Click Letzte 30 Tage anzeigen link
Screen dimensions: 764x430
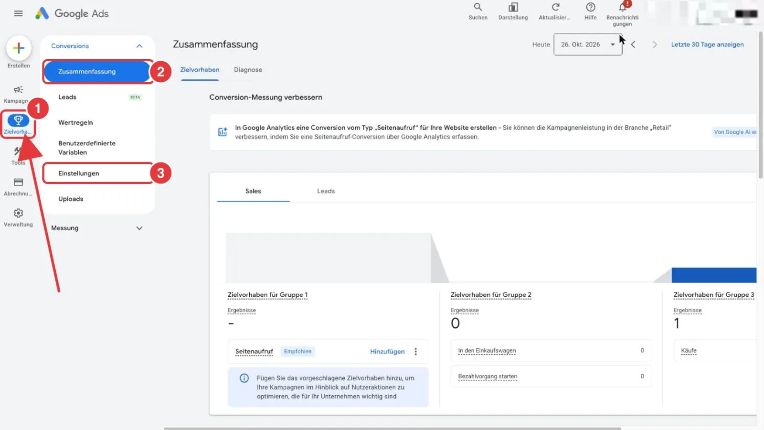click(707, 44)
